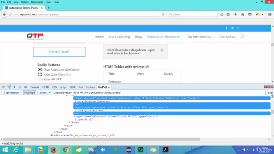Bookmark this page with the star icon
This screenshot has height=154, width=274.
222,15
